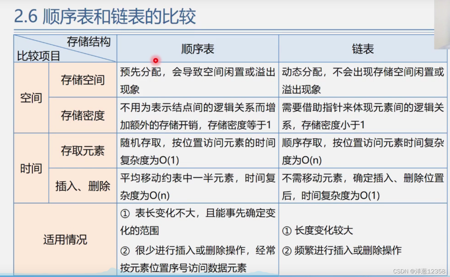Select the '插入、删除' row label
Screen dimensions: 450x277
[83, 186]
